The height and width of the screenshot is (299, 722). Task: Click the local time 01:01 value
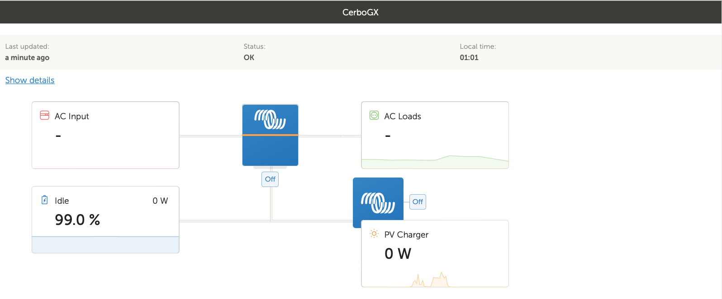click(x=469, y=58)
